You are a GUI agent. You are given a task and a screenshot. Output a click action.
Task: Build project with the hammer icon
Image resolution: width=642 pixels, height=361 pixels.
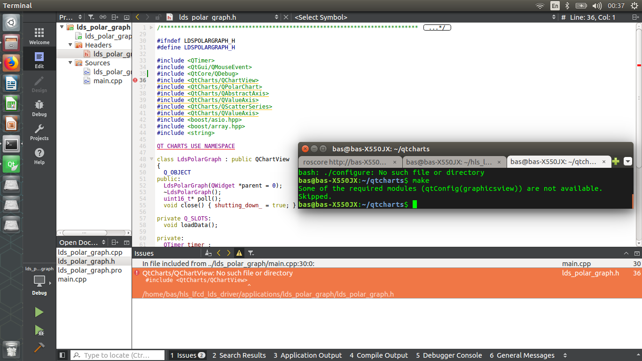[39, 347]
